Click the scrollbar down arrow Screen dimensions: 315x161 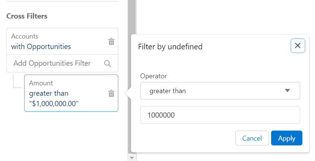pyautogui.click(x=132, y=158)
